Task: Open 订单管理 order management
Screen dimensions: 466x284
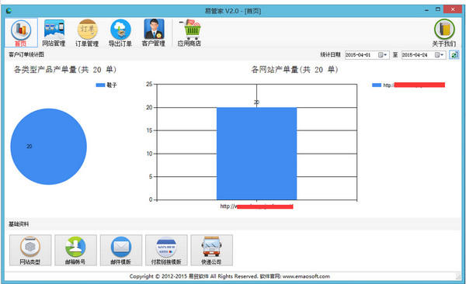Action: pyautogui.click(x=87, y=33)
